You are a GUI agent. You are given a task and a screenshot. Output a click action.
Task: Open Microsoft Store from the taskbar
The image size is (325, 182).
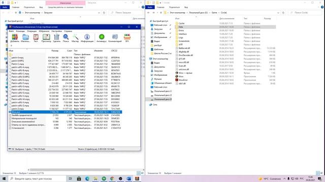[79, 178]
